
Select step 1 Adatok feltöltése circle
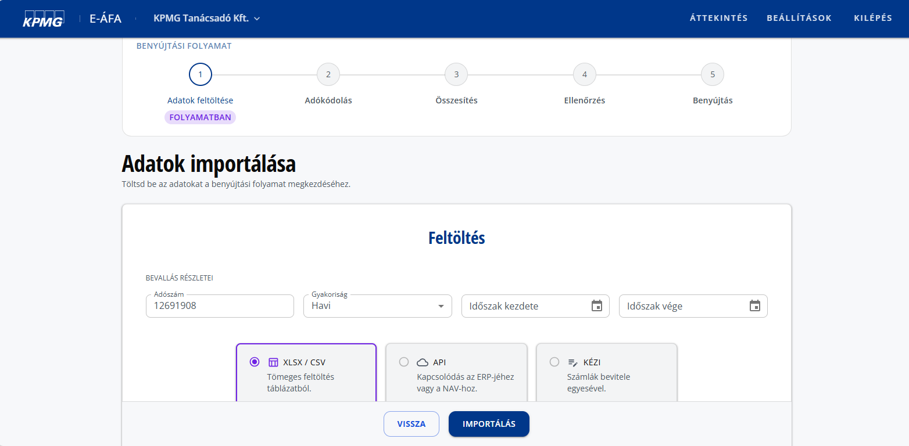pyautogui.click(x=201, y=74)
